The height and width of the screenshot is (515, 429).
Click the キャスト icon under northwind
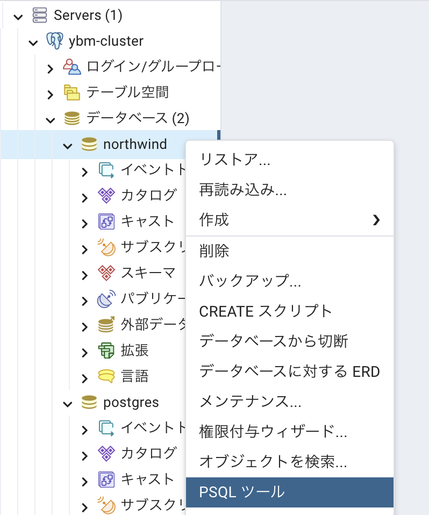106,221
